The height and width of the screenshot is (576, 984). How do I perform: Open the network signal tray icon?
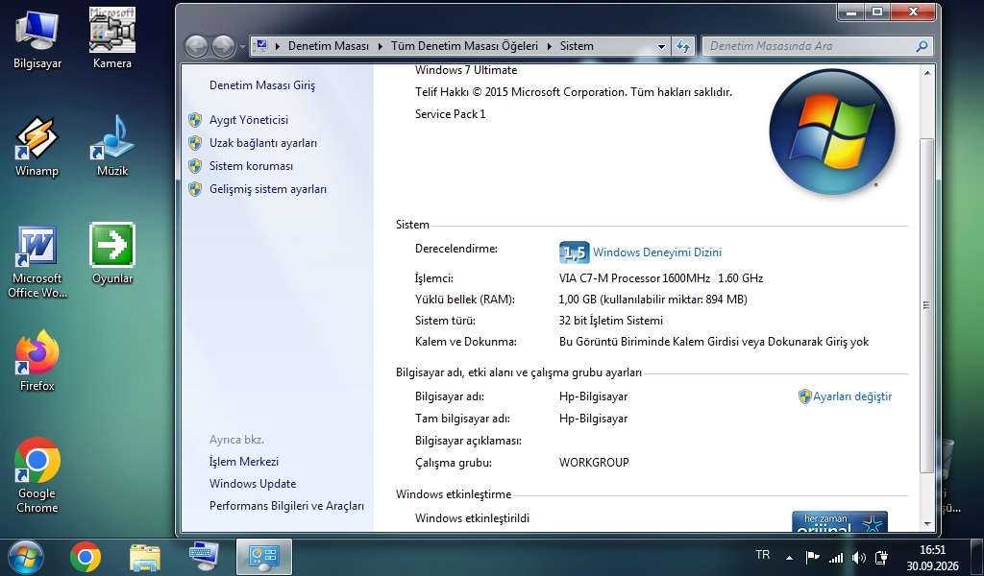point(836,557)
